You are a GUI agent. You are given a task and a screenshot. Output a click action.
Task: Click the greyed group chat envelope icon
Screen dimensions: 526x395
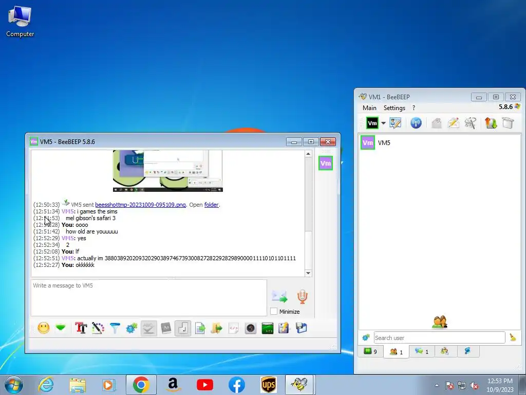437,123
